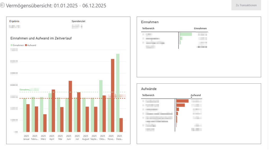Click the sort arrow under Aufwand header
The width and height of the screenshot is (271, 150).
pos(192,97)
